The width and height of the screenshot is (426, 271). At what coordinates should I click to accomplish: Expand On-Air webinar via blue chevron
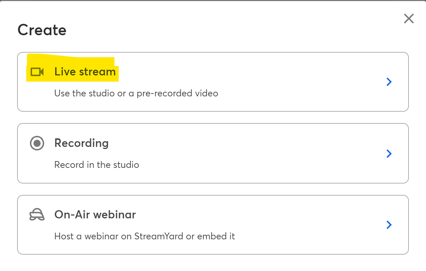(x=389, y=225)
